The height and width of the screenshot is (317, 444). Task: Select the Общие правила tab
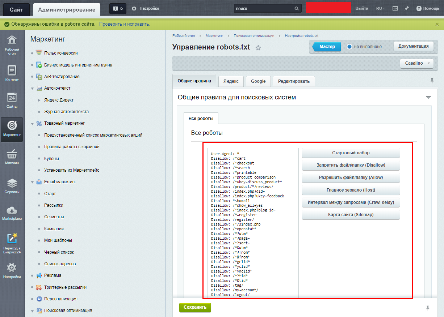pyautogui.click(x=194, y=81)
